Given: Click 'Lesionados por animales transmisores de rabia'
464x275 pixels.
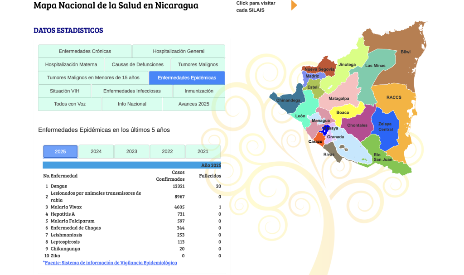Looking at the screenshot, I should (x=96, y=197).
